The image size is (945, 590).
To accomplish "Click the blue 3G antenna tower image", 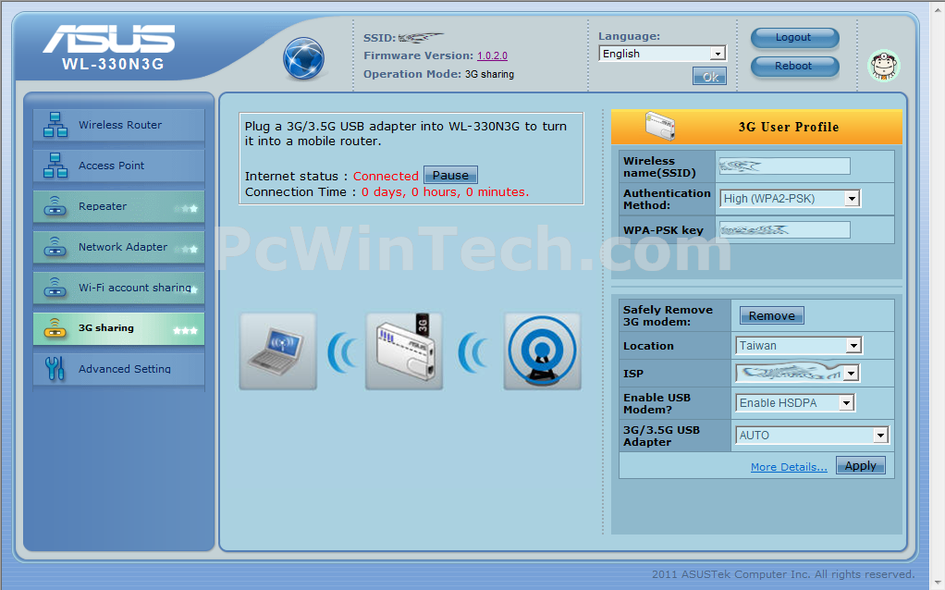I will (x=543, y=351).
